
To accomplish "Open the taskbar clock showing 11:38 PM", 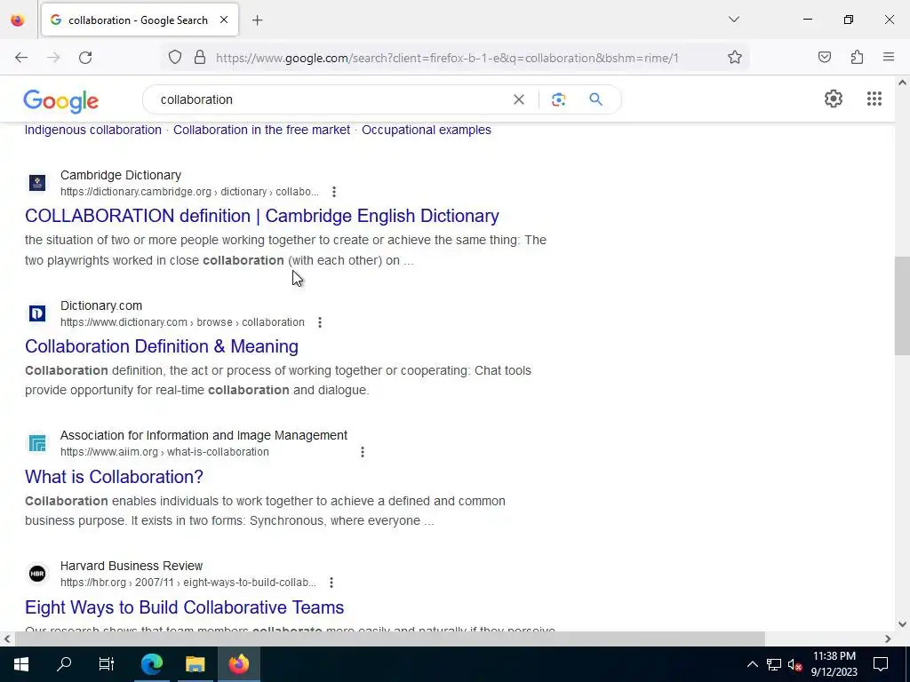I will [834, 664].
